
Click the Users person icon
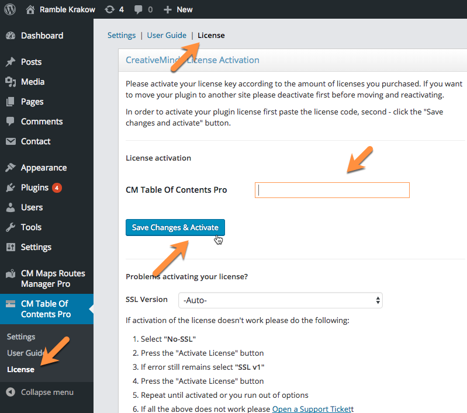pyautogui.click(x=11, y=207)
